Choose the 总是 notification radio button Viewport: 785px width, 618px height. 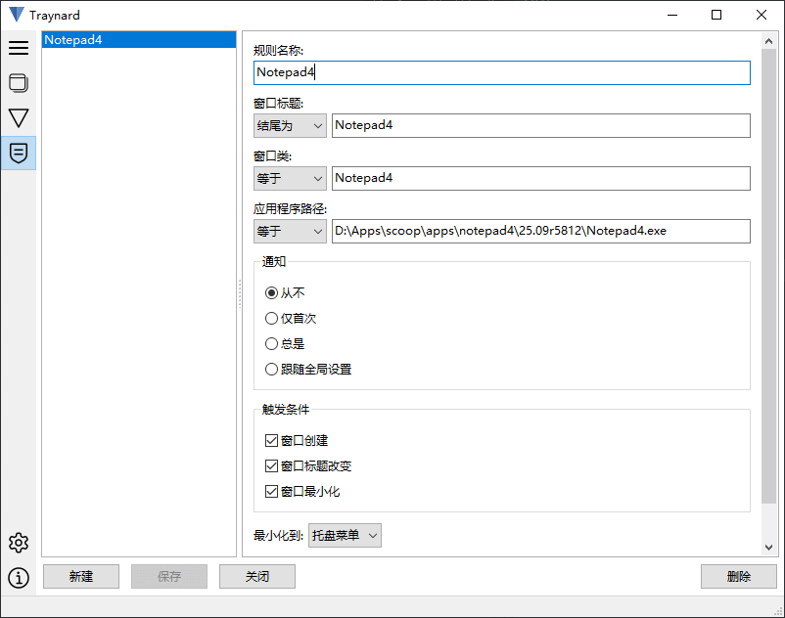point(272,343)
